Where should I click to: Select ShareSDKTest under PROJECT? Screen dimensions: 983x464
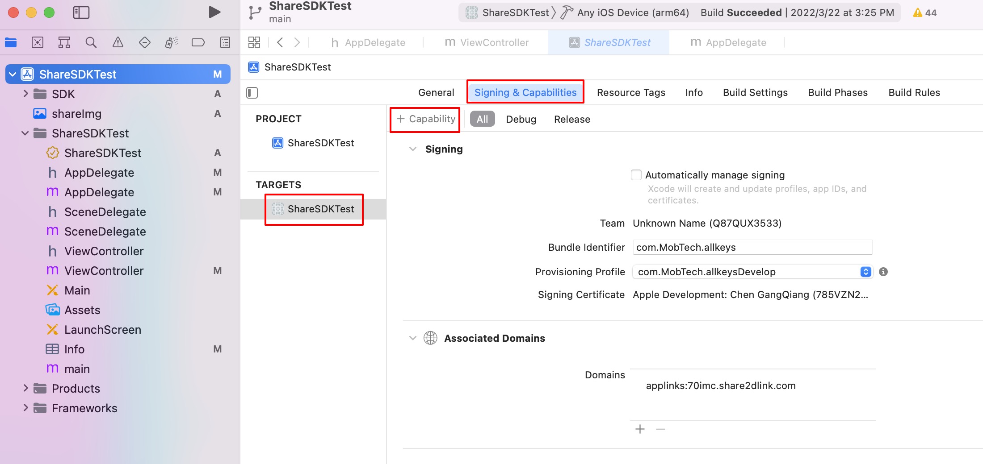(313, 143)
